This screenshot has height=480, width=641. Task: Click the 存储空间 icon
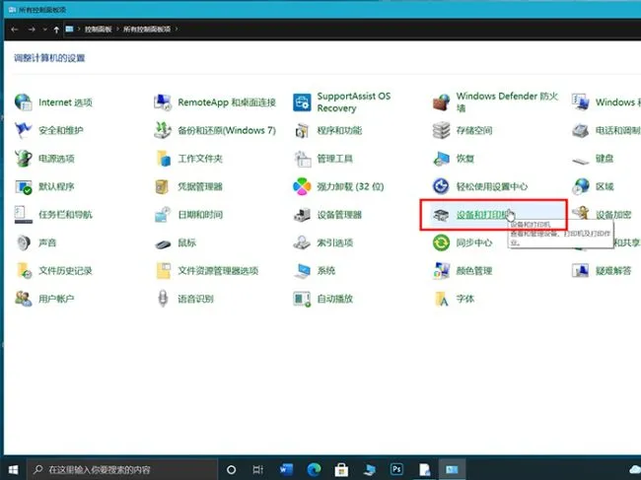click(441, 130)
